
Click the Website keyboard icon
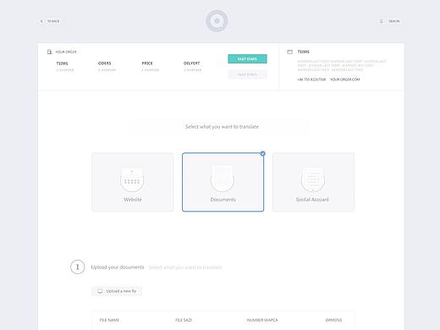click(x=132, y=180)
